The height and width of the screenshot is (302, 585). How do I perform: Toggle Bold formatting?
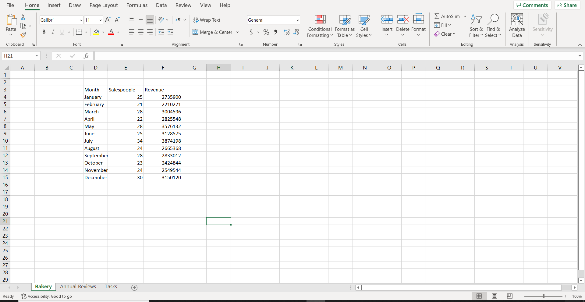pos(44,32)
